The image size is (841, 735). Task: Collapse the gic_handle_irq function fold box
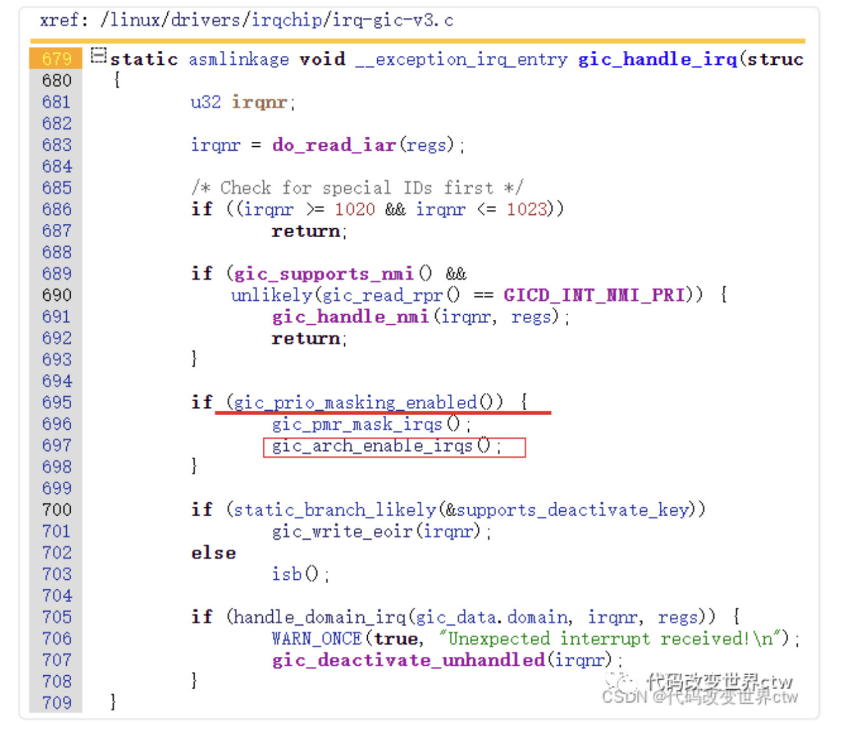click(x=98, y=55)
